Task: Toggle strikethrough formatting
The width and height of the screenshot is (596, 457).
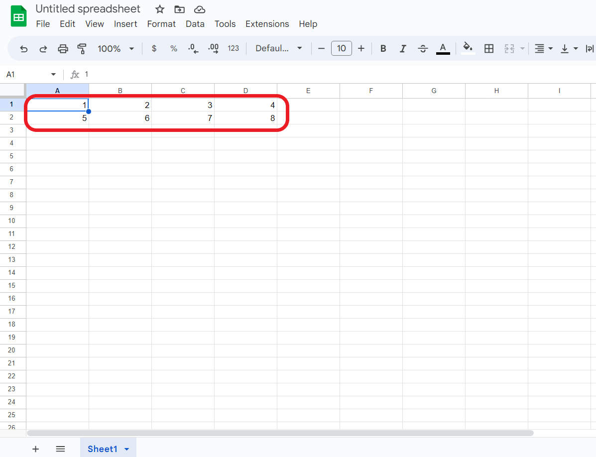Action: tap(423, 48)
